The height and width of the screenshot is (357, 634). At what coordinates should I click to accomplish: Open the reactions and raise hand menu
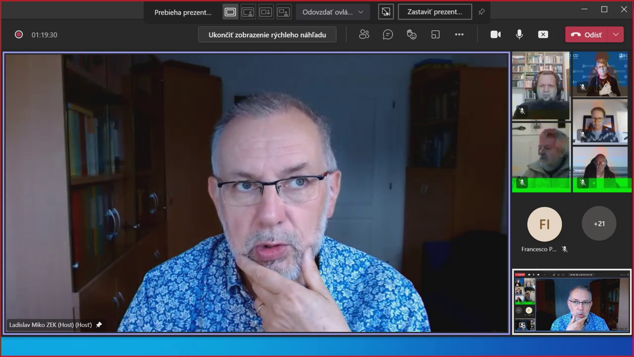point(412,34)
